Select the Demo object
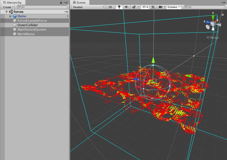The width and height of the screenshot is (227, 160). [22, 16]
